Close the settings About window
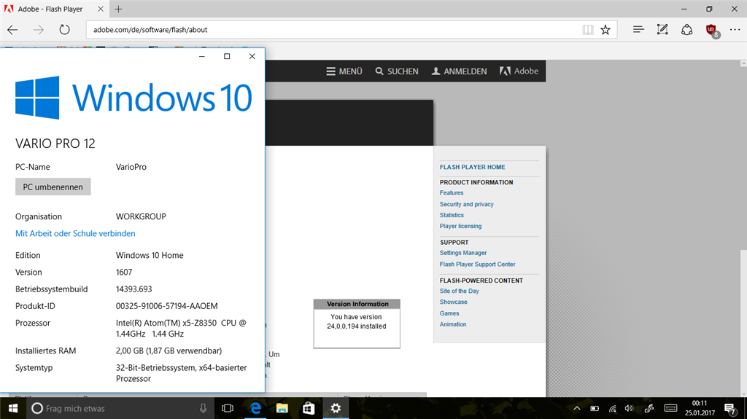 point(252,56)
